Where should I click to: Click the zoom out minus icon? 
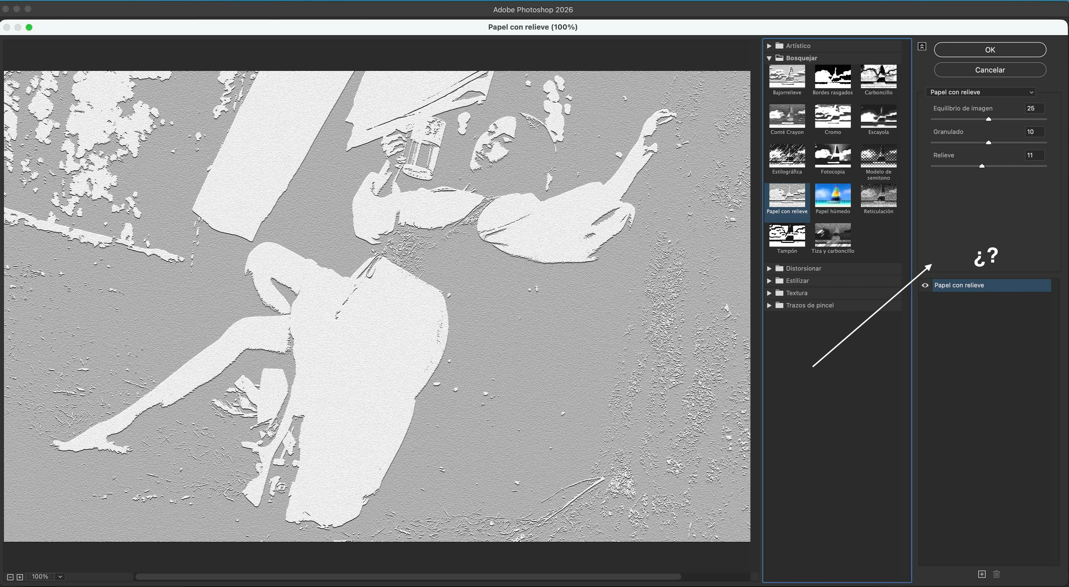coord(10,577)
